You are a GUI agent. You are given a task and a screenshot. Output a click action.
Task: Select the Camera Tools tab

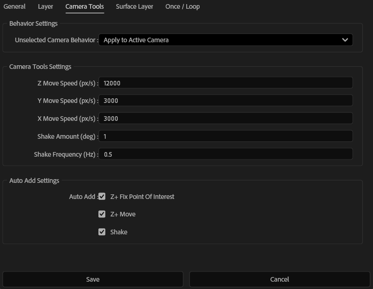(84, 6)
